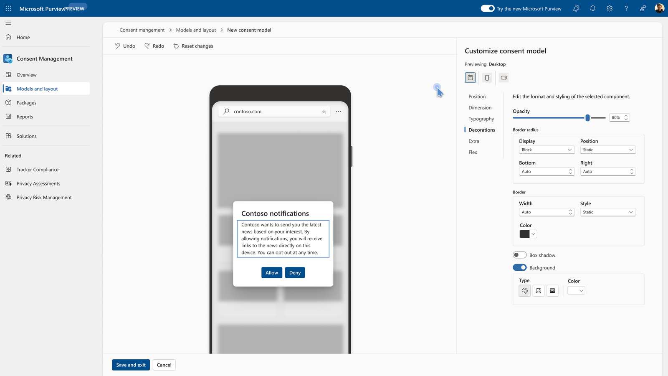Screen dimensions: 668x376
Task: Select Desktop preview device icon
Action: click(471, 78)
